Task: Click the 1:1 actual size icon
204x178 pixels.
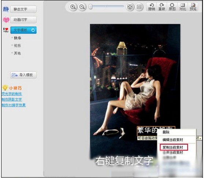Action: pyautogui.click(x=139, y=7)
